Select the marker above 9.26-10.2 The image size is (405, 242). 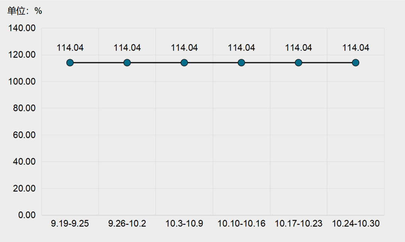[x=127, y=62]
